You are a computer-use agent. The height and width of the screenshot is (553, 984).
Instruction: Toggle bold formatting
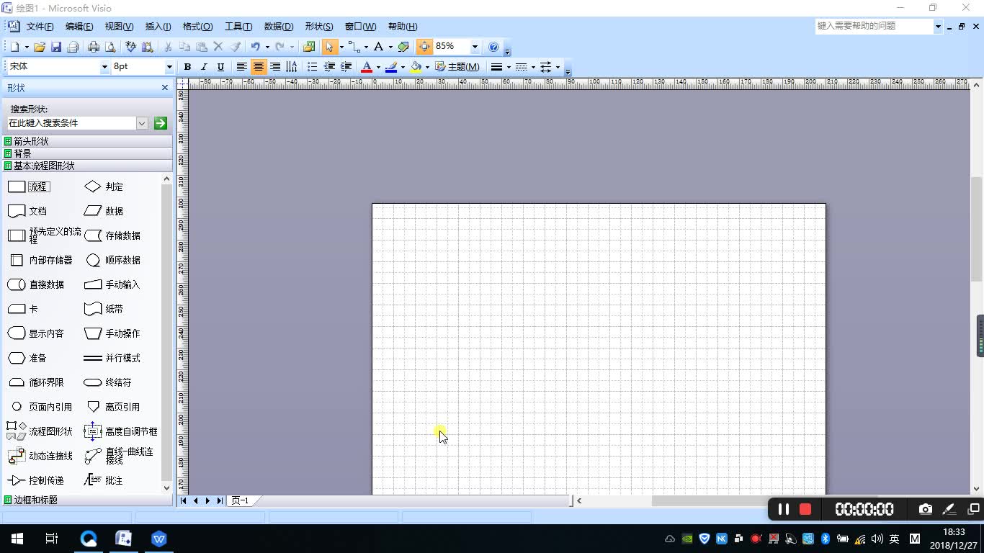click(187, 66)
